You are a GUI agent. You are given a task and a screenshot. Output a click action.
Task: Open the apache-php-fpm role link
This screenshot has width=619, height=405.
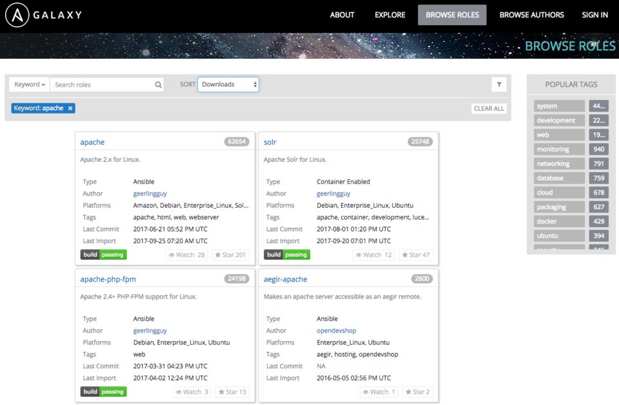[108, 279]
